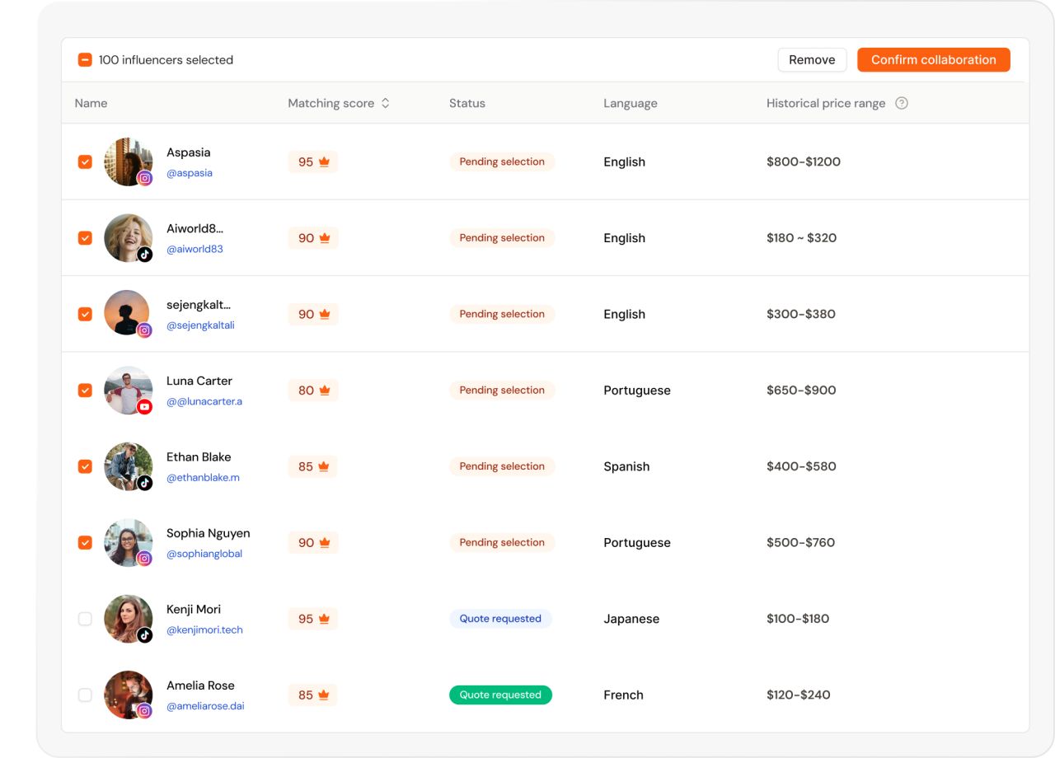Open the @aspasia profile link

pyautogui.click(x=190, y=173)
